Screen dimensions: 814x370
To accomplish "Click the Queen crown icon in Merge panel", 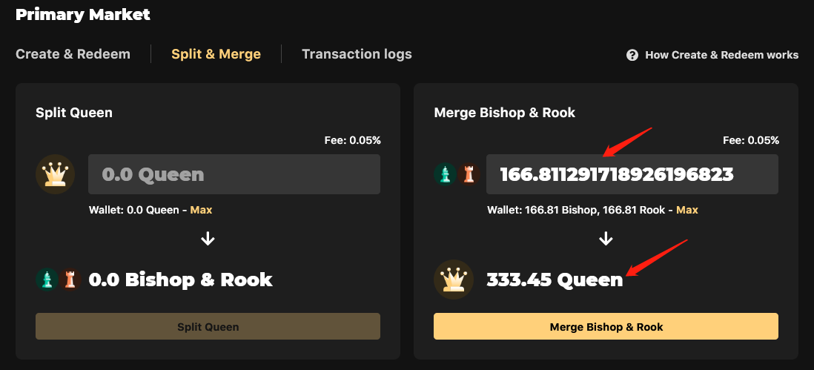I will tap(453, 279).
